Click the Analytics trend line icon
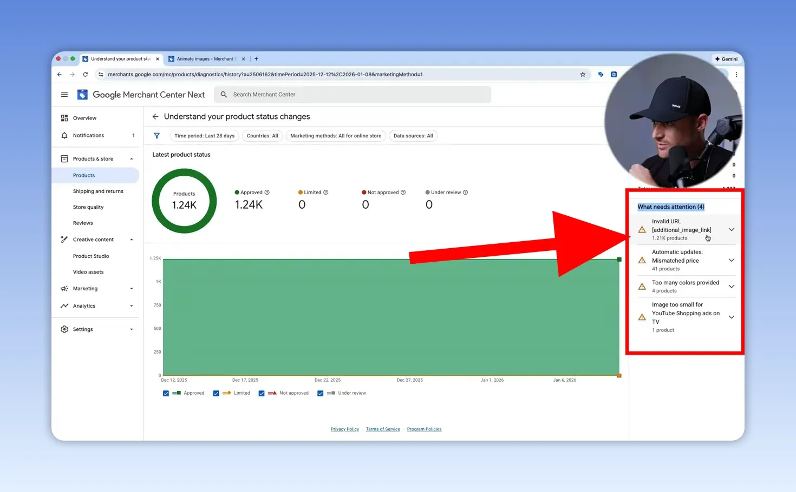Image resolution: width=796 pixels, height=492 pixels. (64, 306)
